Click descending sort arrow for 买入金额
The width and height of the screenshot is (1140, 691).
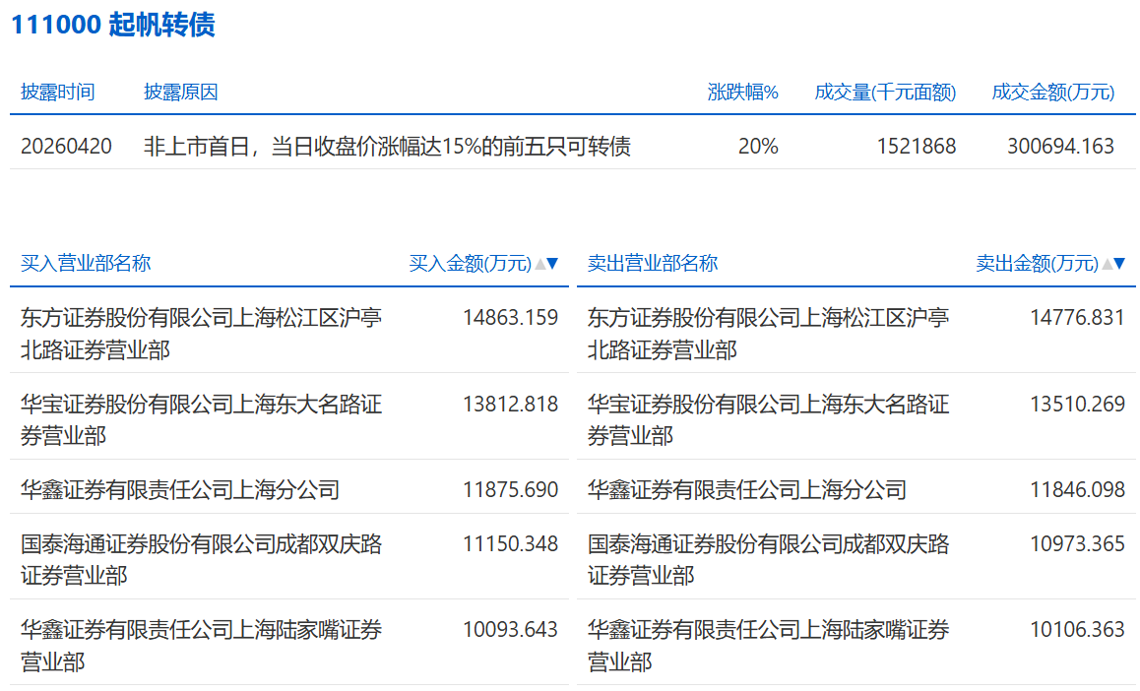coord(552,264)
